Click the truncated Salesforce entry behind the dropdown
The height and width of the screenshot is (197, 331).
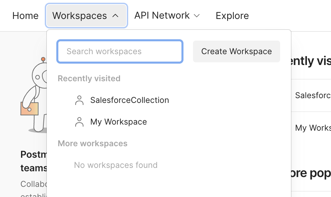[x=313, y=95]
